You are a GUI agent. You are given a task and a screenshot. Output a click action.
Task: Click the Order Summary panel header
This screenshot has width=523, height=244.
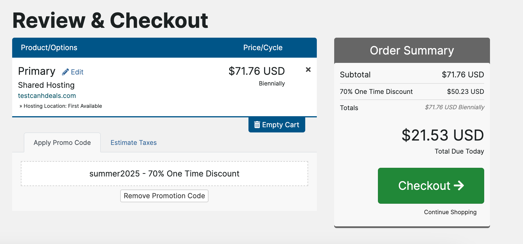[x=412, y=50]
